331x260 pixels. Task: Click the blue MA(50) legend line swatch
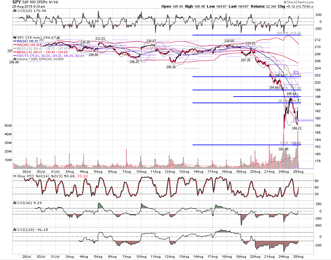pyautogui.click(x=15, y=41)
